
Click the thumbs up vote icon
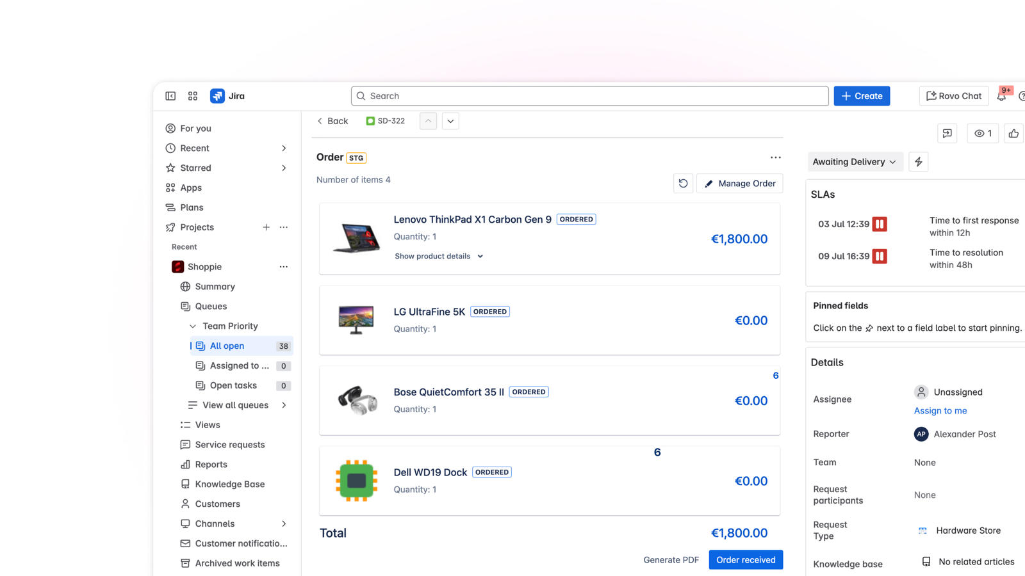pos(1013,133)
